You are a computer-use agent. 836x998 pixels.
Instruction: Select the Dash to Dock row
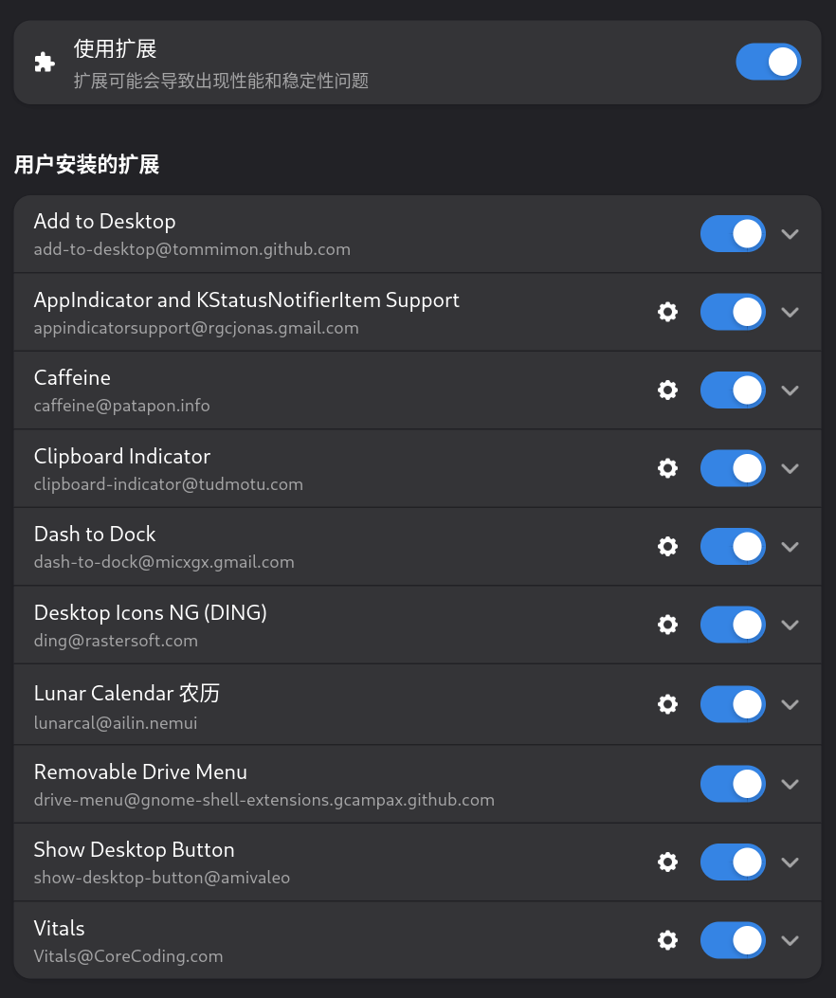click(x=418, y=547)
